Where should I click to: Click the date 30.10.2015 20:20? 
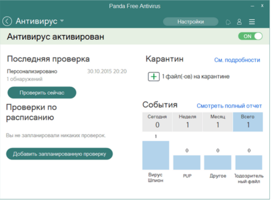click(x=107, y=71)
